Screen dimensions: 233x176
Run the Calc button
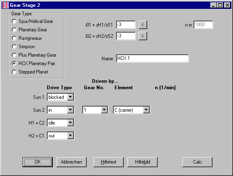[198, 162]
